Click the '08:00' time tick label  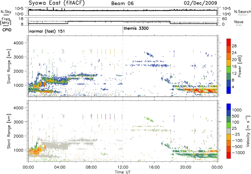coord(91,167)
